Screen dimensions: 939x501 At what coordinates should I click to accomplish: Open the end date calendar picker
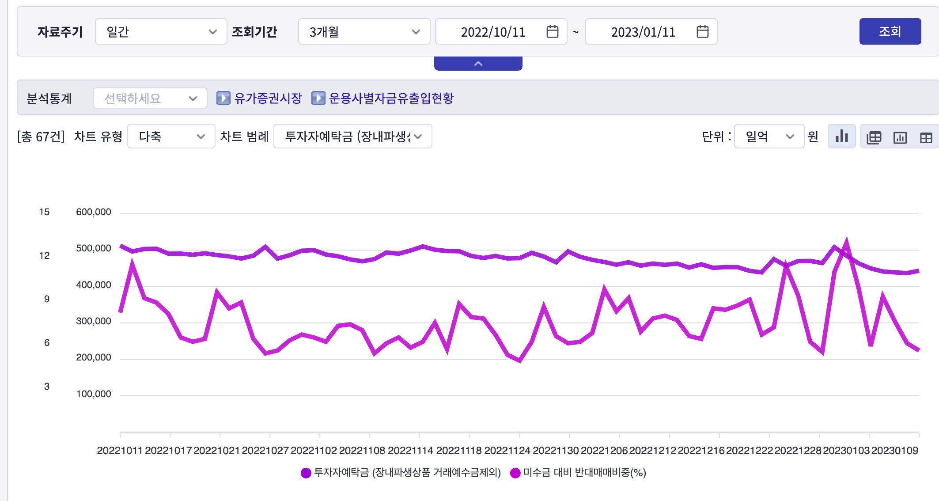coord(702,32)
